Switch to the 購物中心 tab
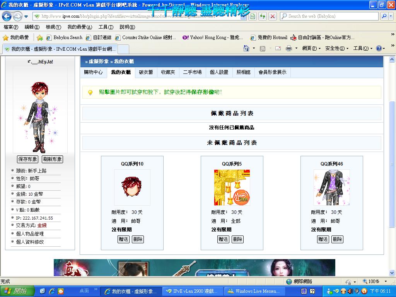This screenshot has width=396, height=297. 93,72
